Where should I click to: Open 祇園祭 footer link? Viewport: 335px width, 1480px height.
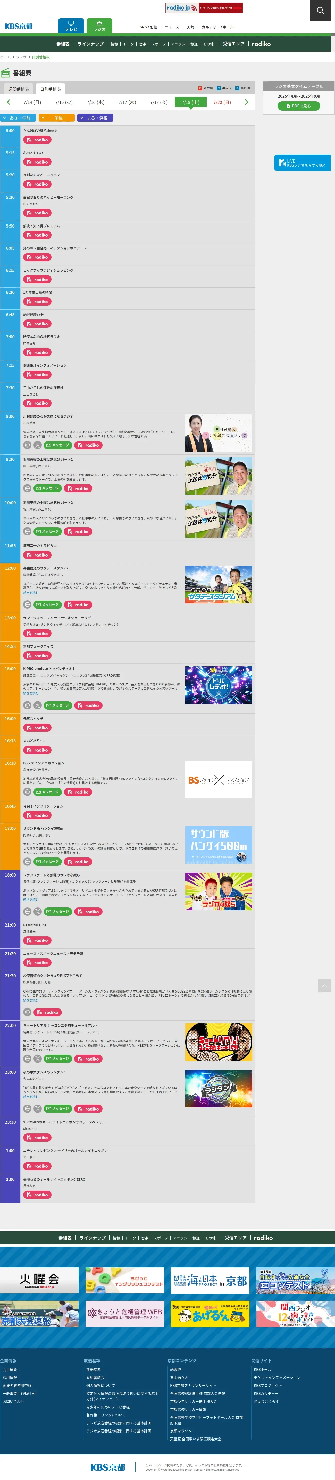coord(175,1370)
